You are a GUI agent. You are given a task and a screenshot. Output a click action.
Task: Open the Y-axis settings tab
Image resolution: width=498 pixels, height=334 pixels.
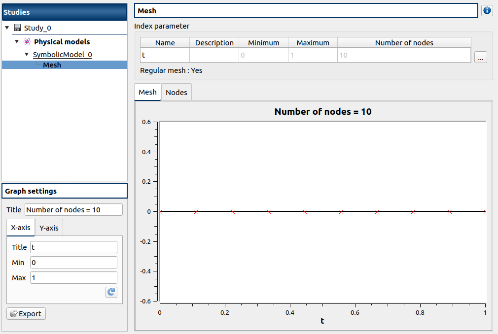coord(49,228)
